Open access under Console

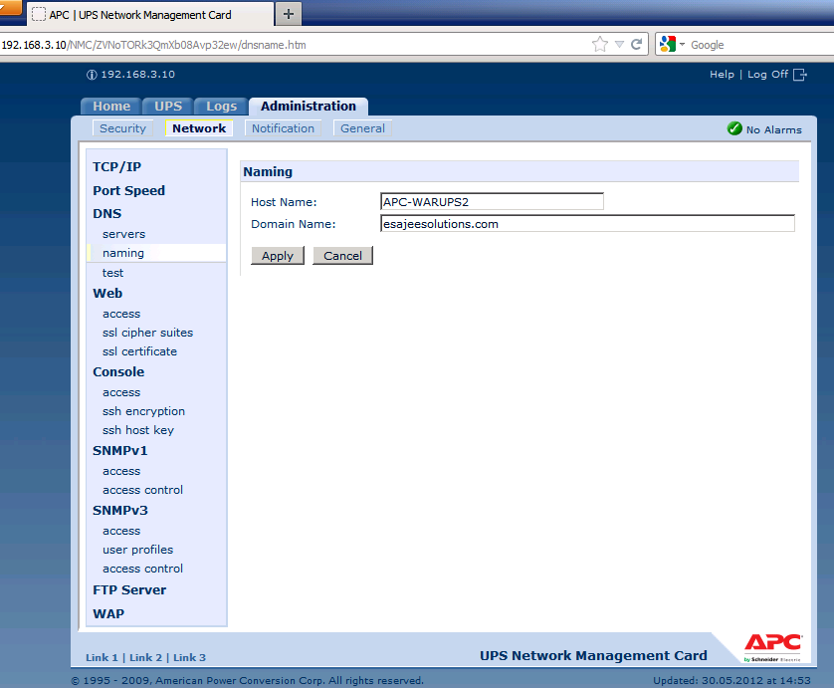(x=121, y=392)
